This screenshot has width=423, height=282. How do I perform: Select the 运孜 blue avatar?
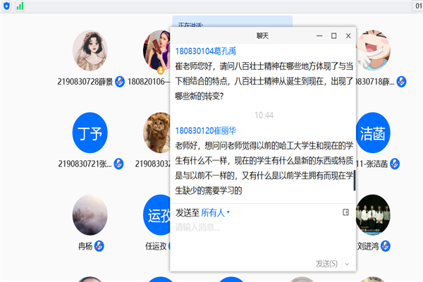(x=157, y=215)
